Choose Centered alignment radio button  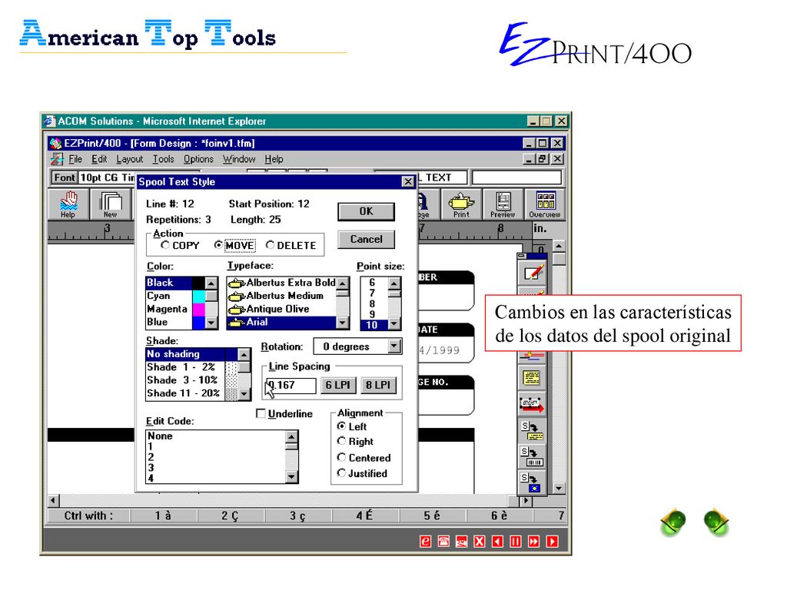pyautogui.click(x=342, y=457)
